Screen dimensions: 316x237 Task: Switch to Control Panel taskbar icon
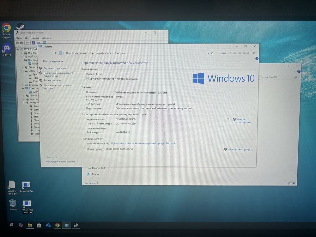click(x=66, y=225)
